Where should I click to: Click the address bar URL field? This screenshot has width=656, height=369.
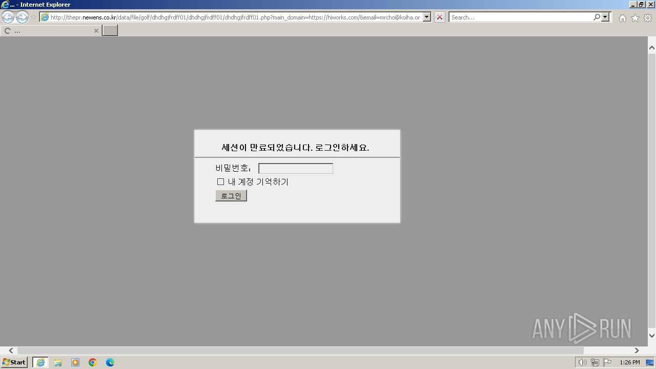pos(231,17)
